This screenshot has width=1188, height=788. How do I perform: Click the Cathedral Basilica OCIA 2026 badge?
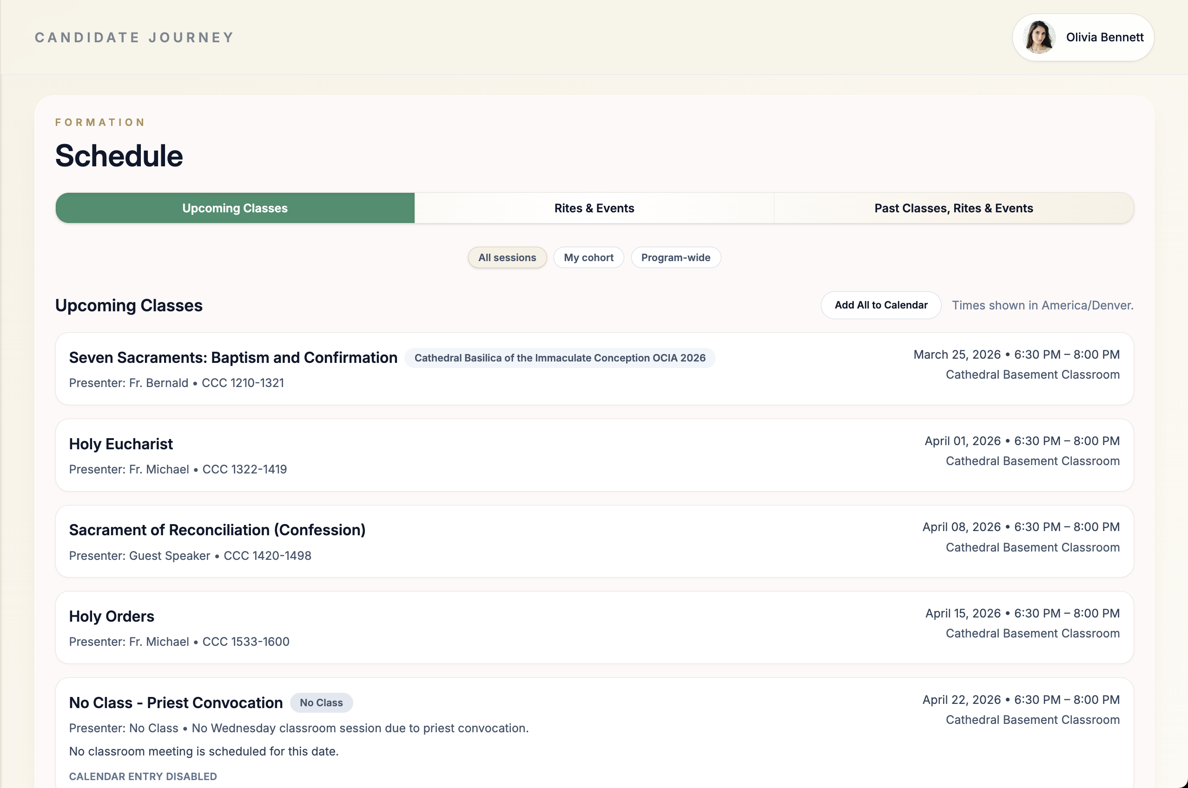560,358
